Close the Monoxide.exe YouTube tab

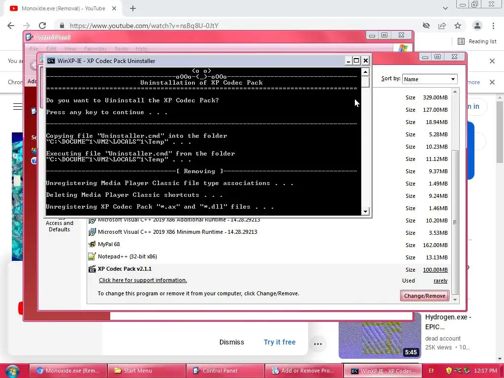[114, 8]
